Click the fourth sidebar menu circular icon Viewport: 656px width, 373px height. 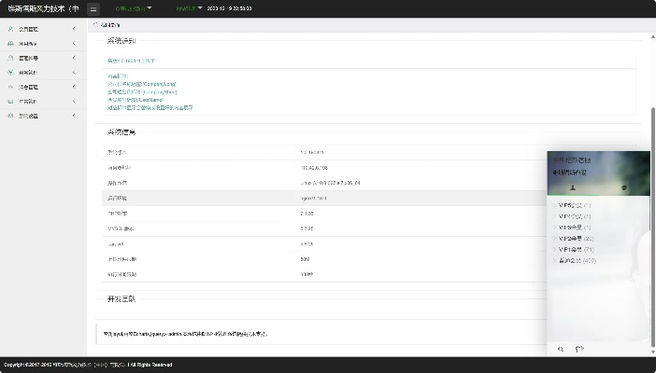[9, 72]
